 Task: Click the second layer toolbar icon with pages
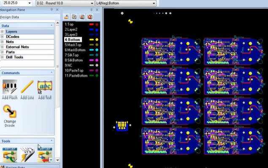[74, 17]
